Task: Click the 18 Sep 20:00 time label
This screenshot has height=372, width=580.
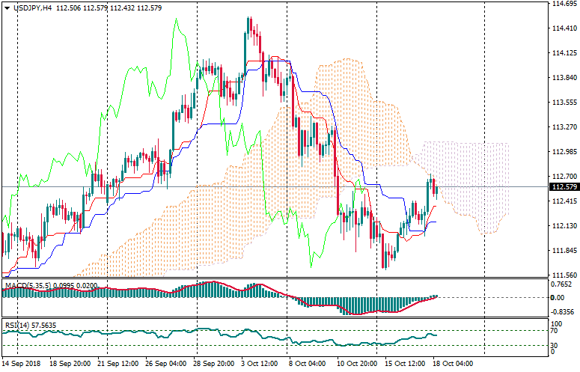Action: (x=70, y=362)
